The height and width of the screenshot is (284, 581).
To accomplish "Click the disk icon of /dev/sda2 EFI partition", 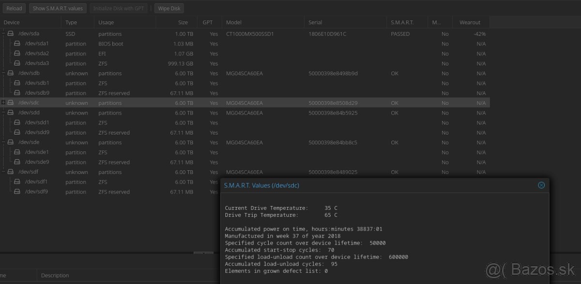I will point(17,54).
